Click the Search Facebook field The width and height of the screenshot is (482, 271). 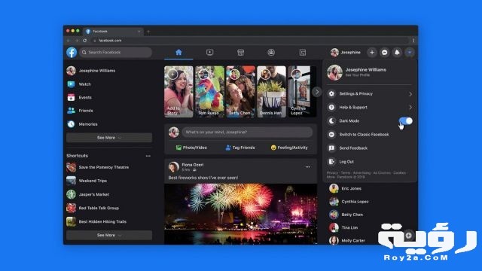click(115, 52)
